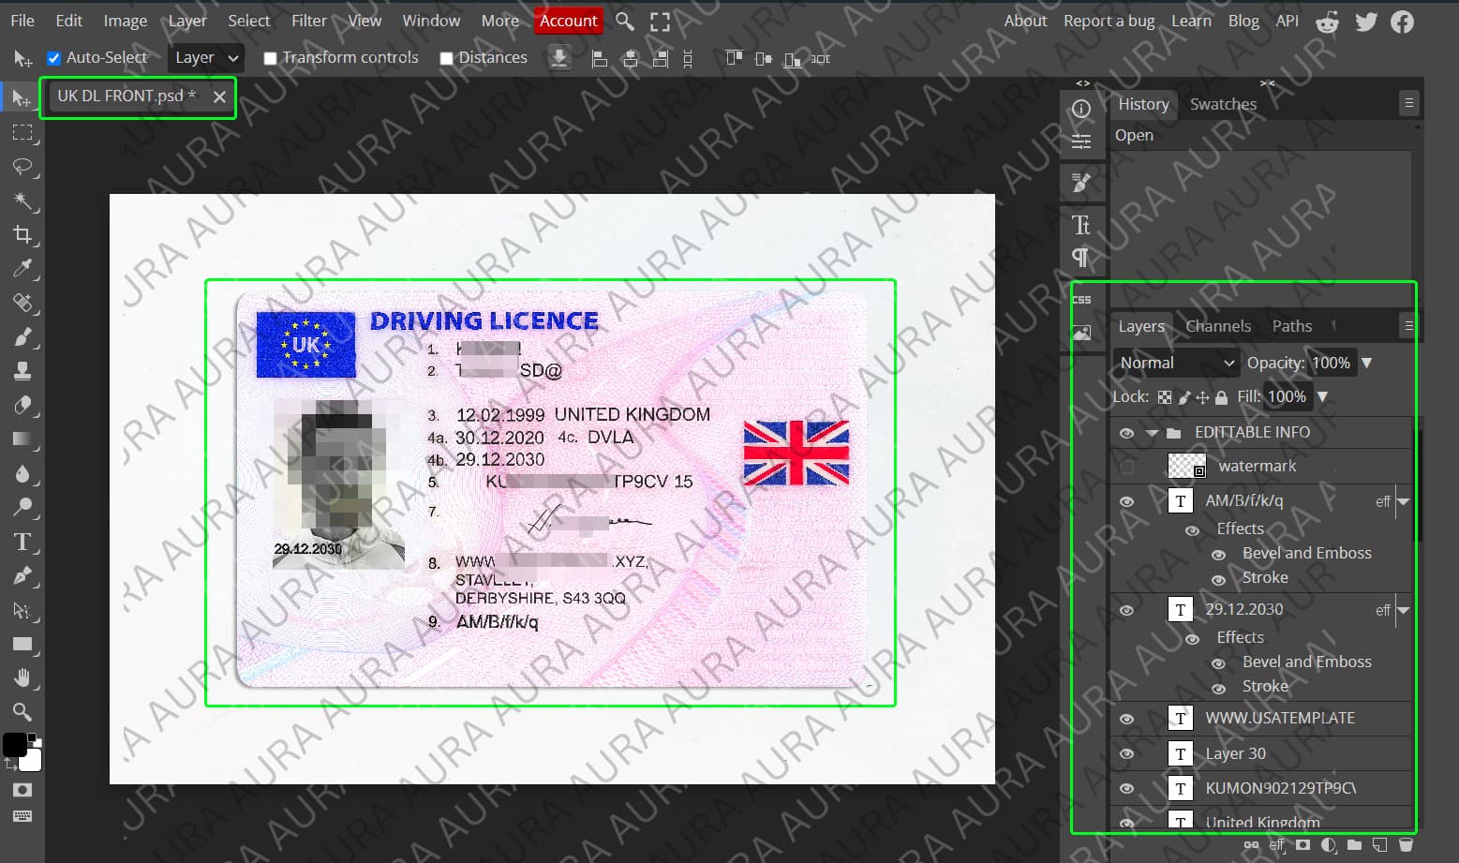Viewport: 1459px width, 863px height.
Task: Choose the Crop tool
Action: (22, 234)
